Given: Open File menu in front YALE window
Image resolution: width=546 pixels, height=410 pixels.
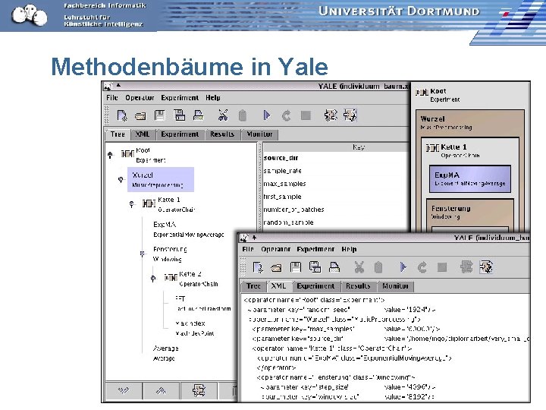Looking at the screenshot, I should tap(248, 249).
